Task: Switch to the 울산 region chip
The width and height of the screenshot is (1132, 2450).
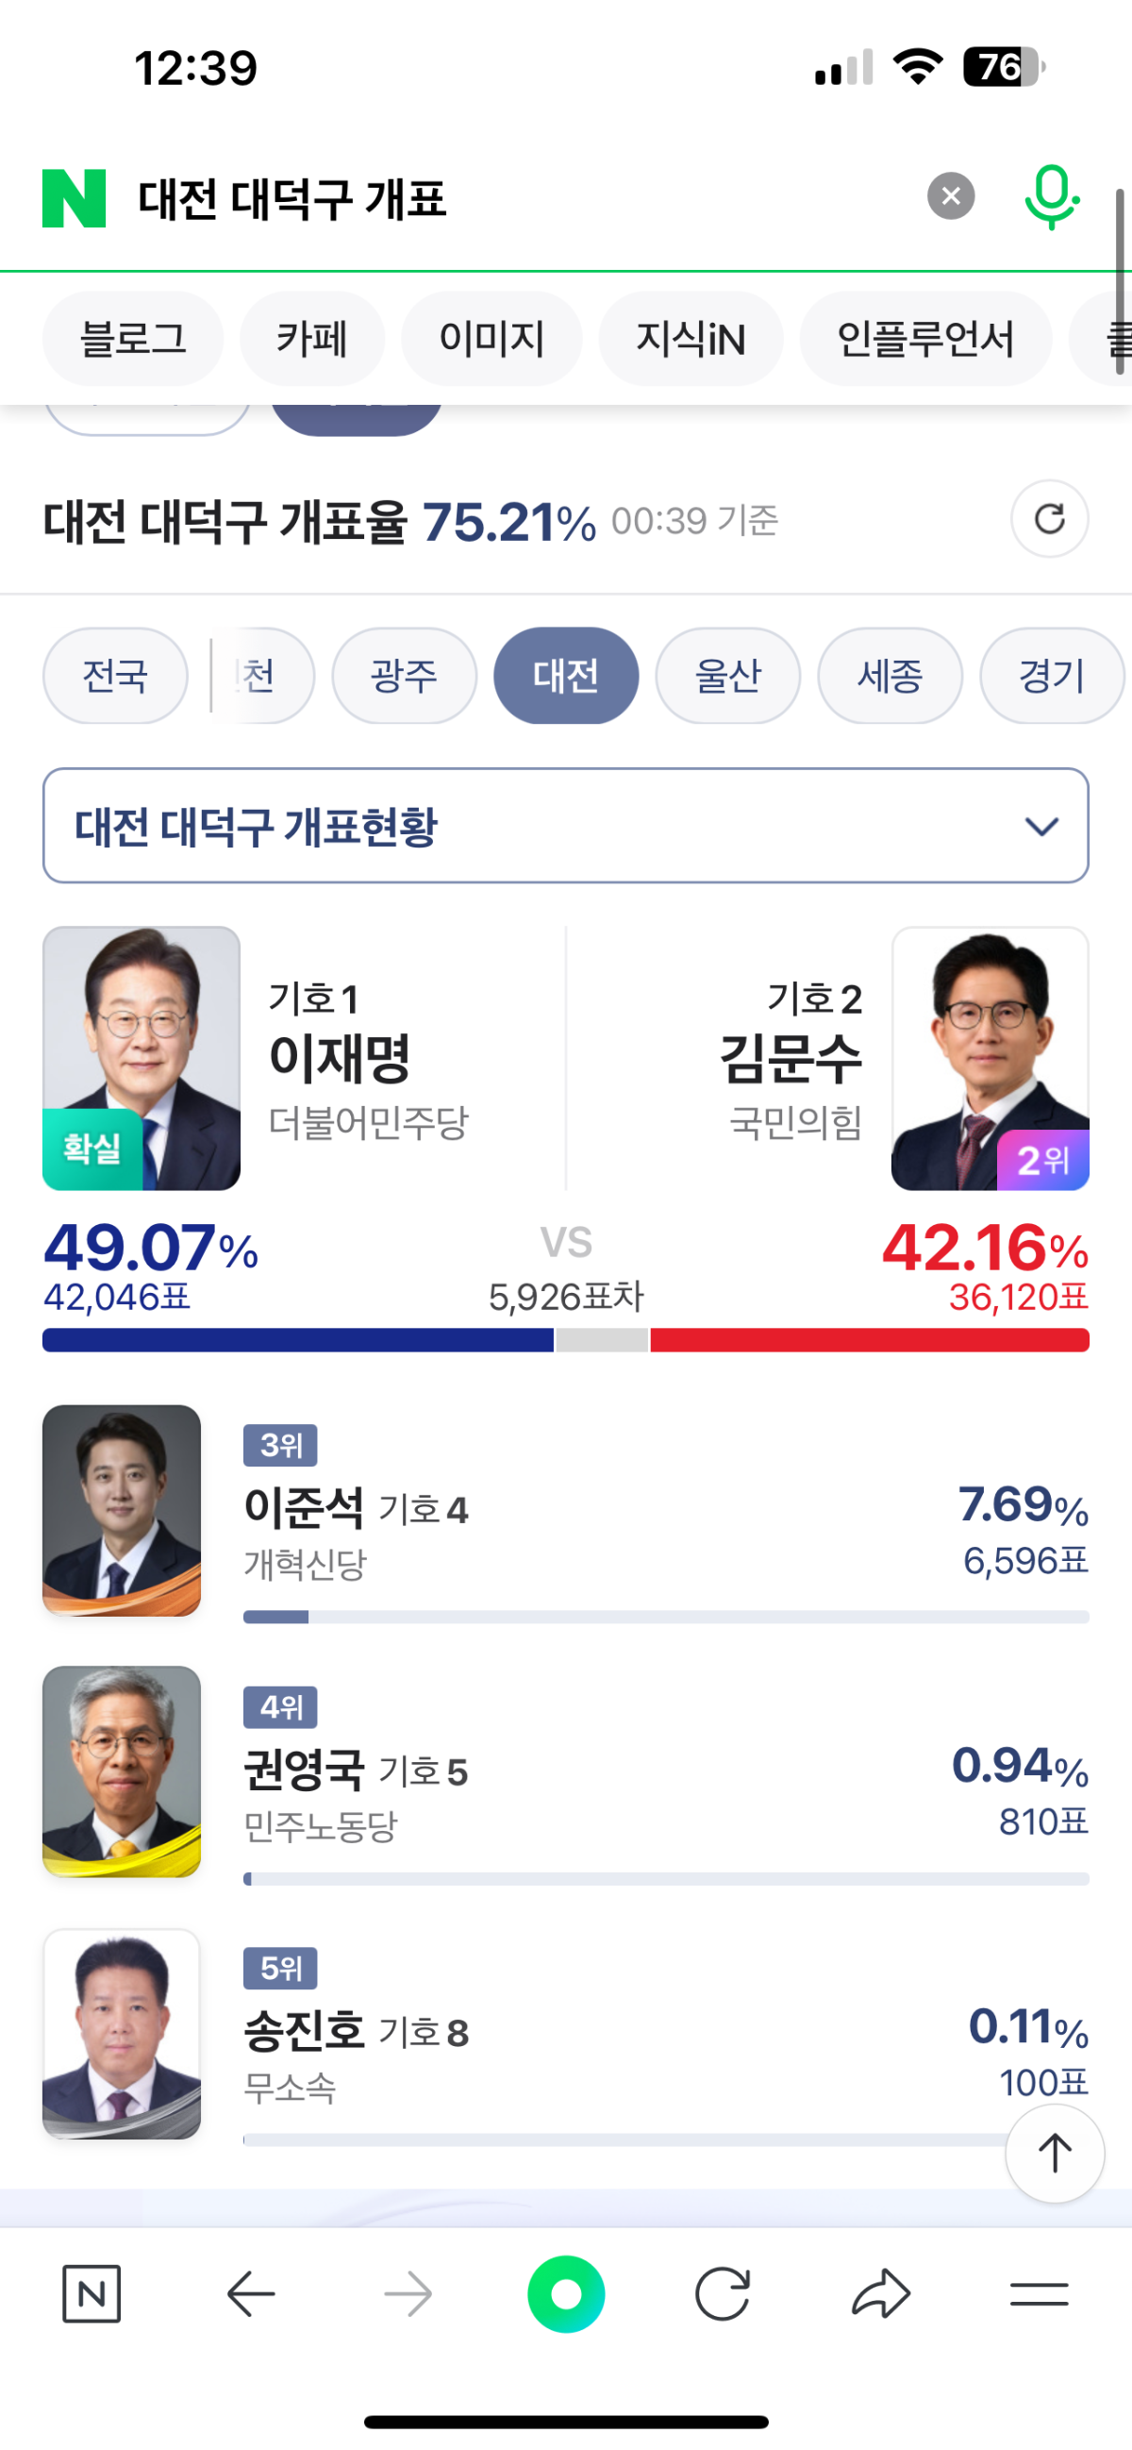Action: [x=728, y=677]
